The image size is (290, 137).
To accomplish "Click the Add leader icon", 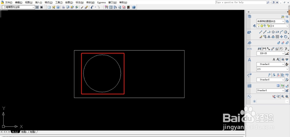I will [274, 75].
